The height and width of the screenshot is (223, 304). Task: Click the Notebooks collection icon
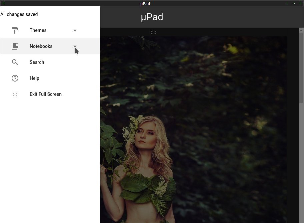15,46
